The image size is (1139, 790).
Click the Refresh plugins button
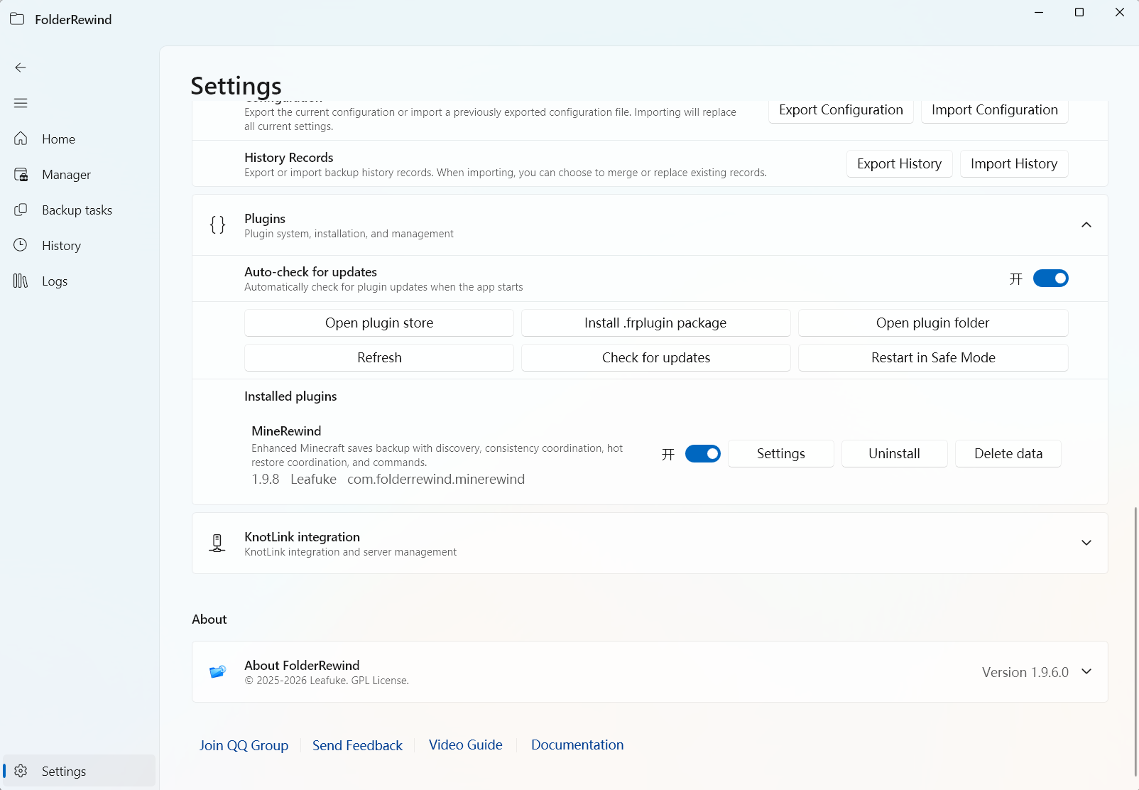point(379,357)
